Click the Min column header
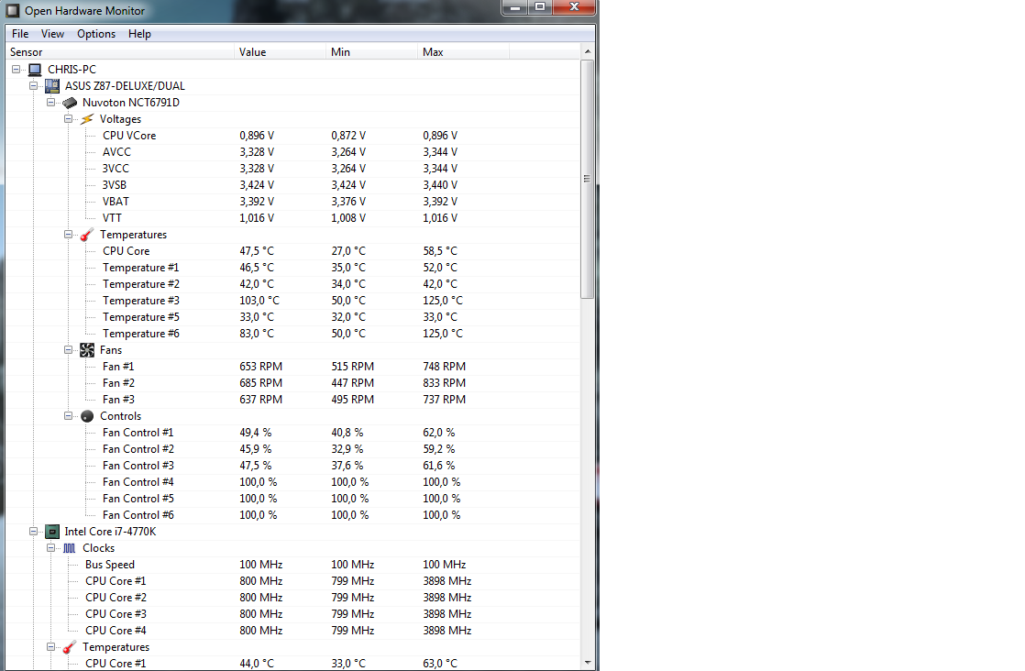 (x=371, y=51)
